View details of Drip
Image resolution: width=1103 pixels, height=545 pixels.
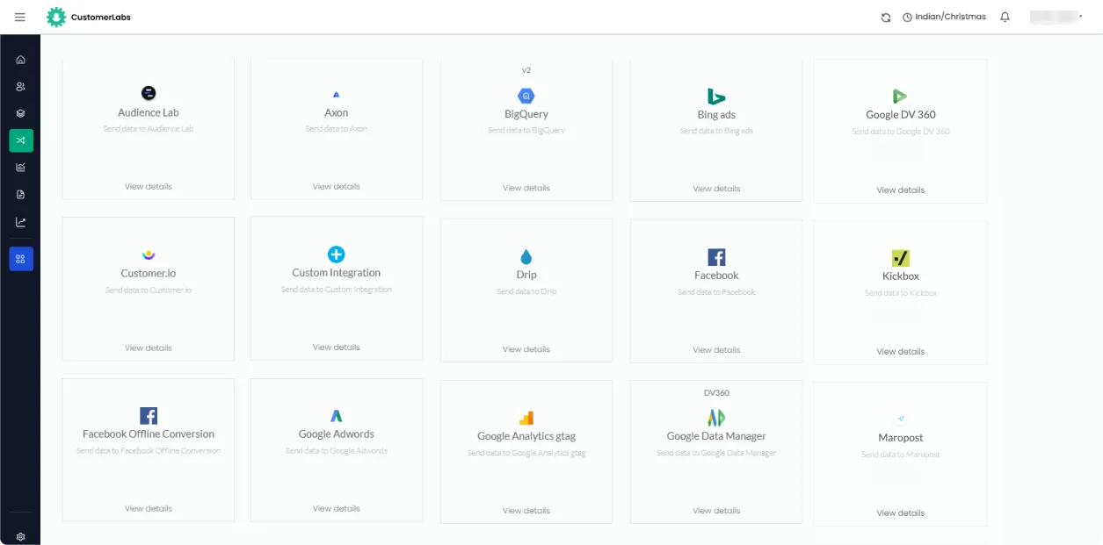[526, 349]
